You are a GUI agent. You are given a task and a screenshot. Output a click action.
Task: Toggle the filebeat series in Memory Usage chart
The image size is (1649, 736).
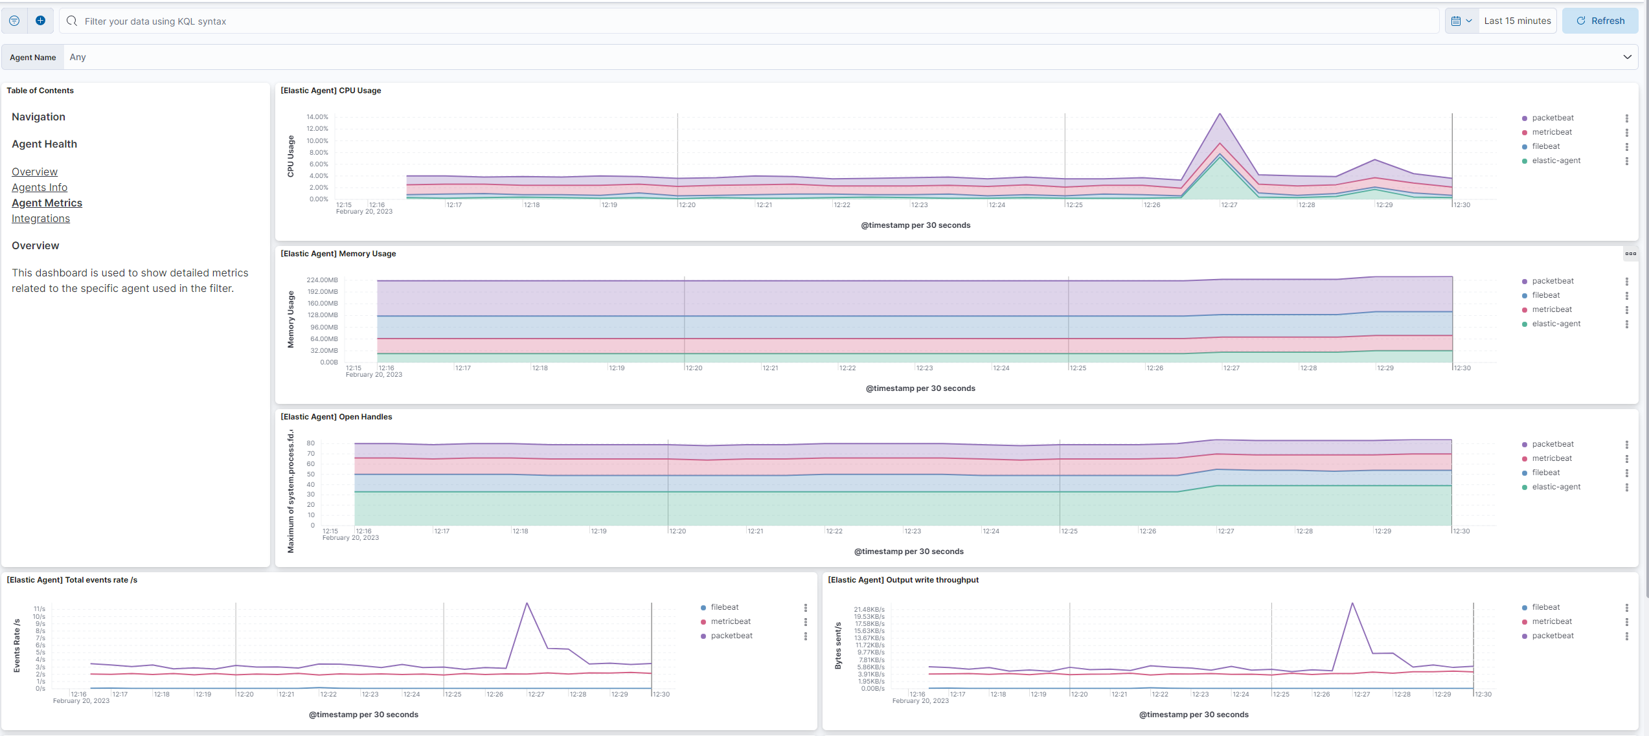[1546, 295]
